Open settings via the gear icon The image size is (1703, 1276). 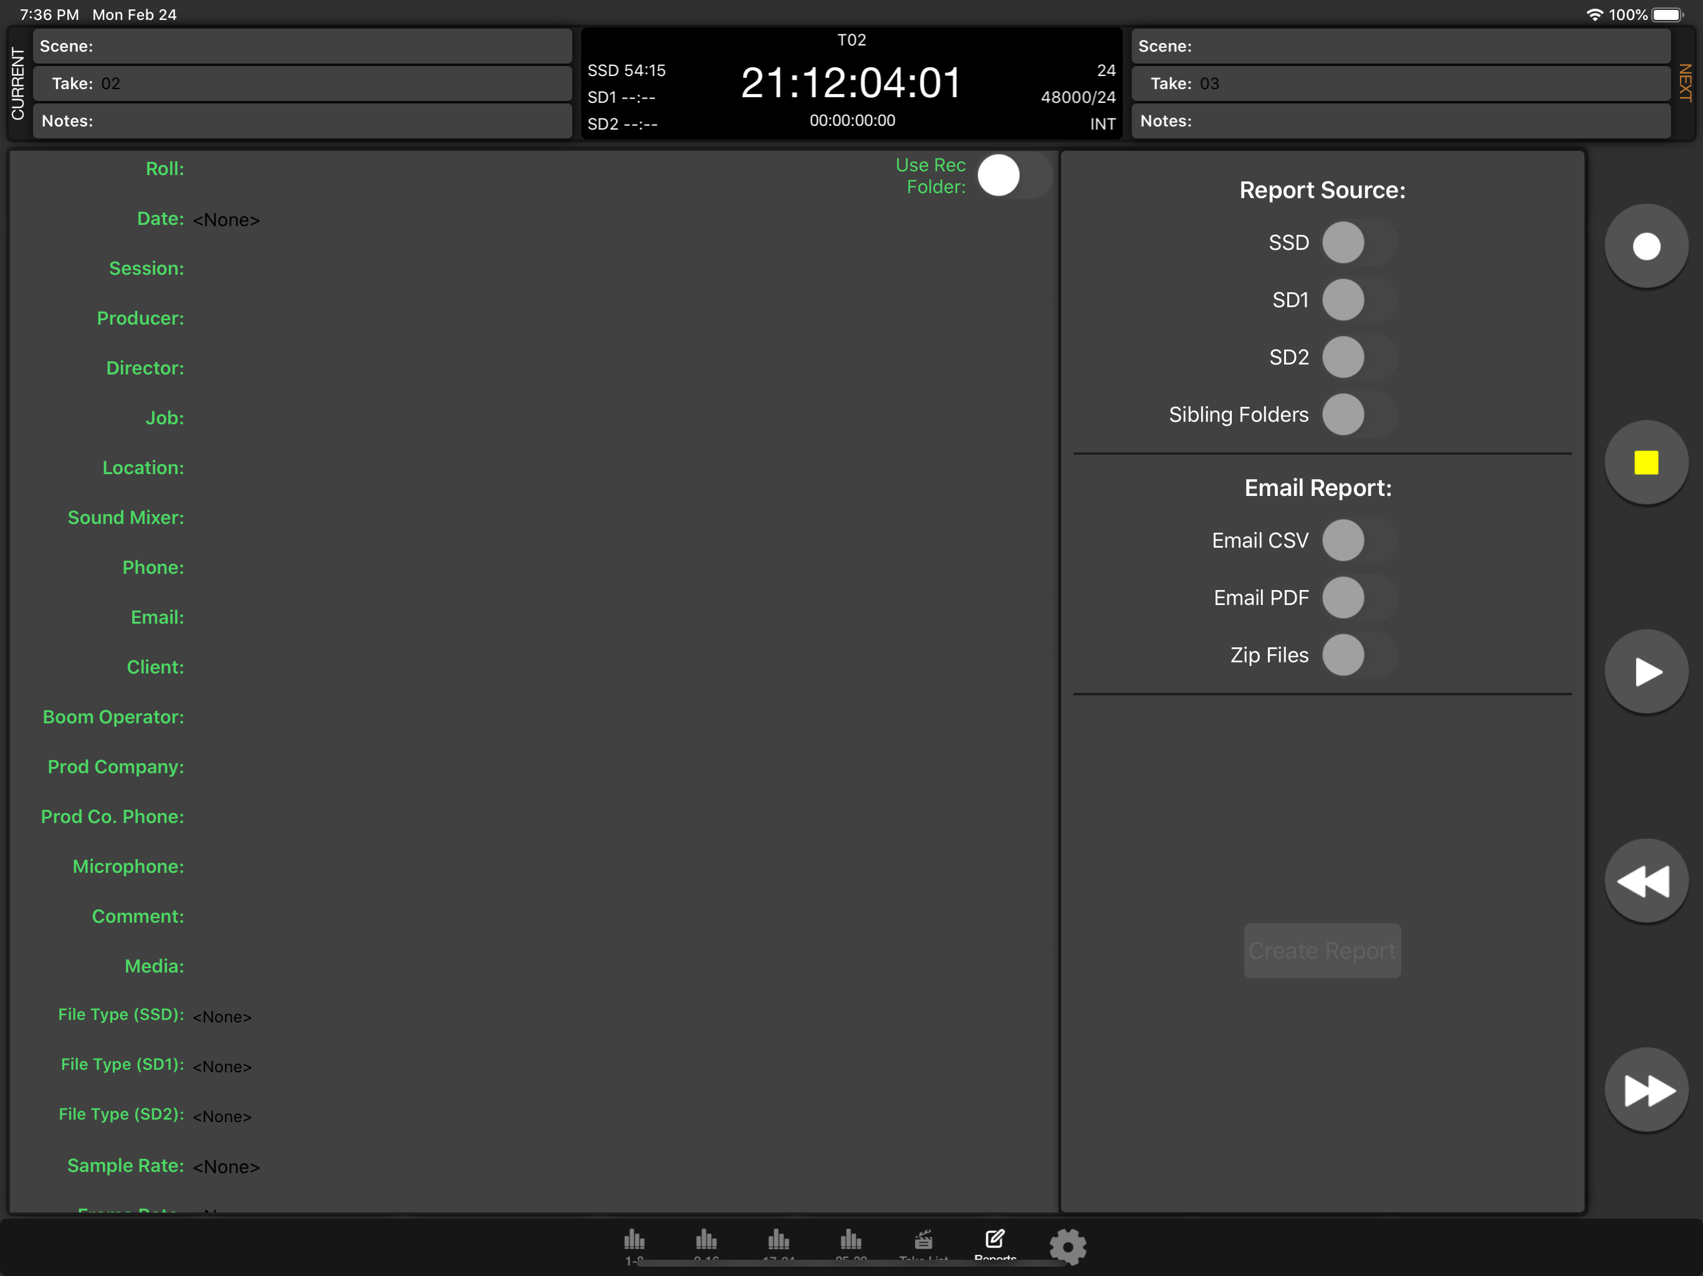pyautogui.click(x=1068, y=1246)
